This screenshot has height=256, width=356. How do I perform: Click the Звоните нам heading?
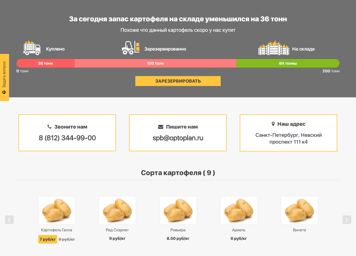tap(71, 127)
